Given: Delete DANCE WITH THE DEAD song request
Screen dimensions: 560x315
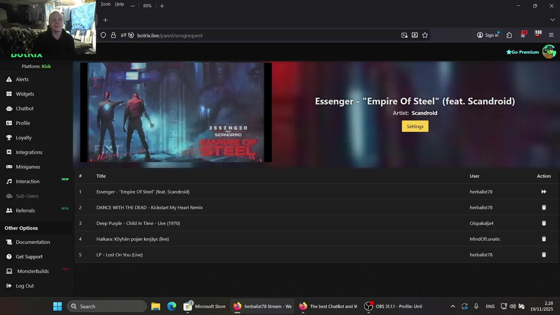Looking at the screenshot, I should pyautogui.click(x=544, y=207).
